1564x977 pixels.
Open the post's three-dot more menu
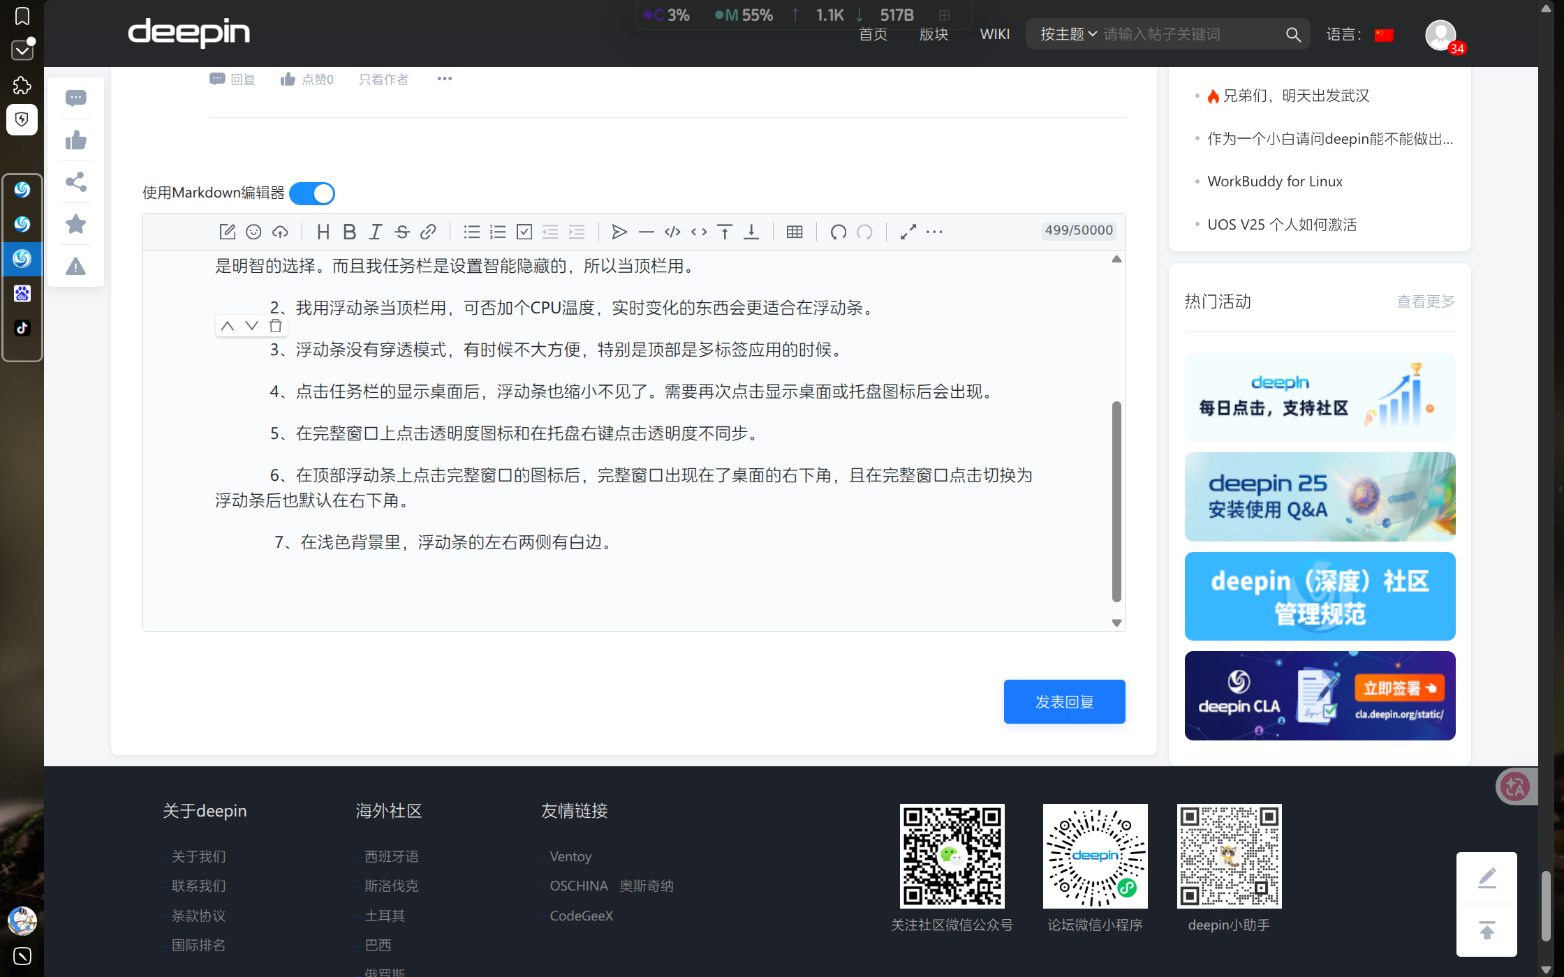click(445, 79)
